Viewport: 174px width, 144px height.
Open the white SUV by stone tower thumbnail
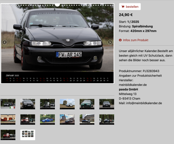click(x=67, y=104)
